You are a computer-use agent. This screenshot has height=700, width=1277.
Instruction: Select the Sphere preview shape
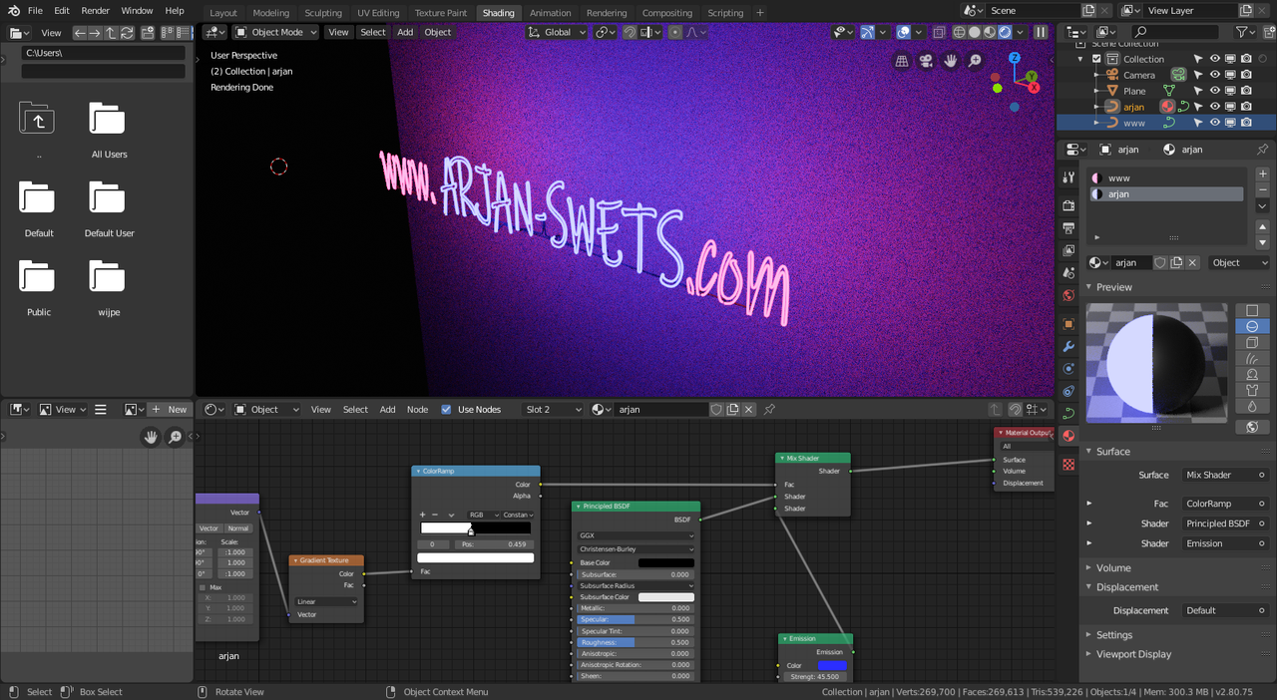(x=1252, y=326)
